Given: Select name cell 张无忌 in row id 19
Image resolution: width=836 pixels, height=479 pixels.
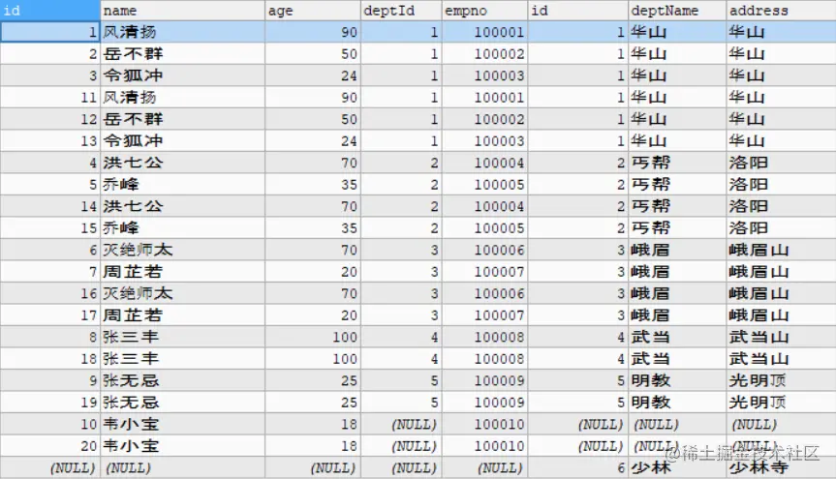Looking at the screenshot, I should coord(182,404).
